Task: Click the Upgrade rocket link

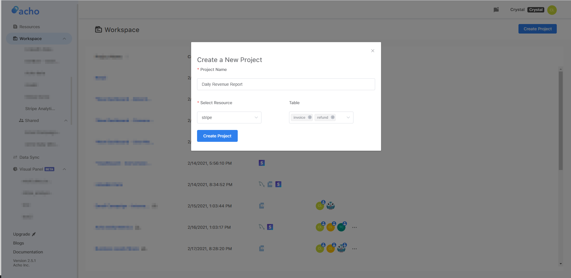Action: click(x=24, y=234)
